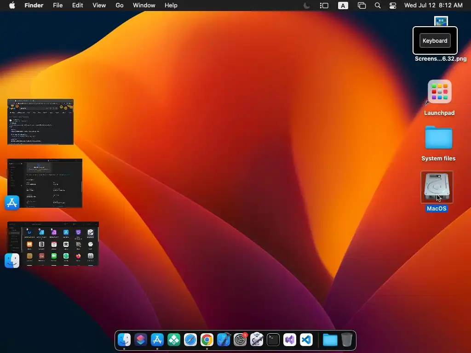Open the blue folder stack in Dock

(x=330, y=340)
